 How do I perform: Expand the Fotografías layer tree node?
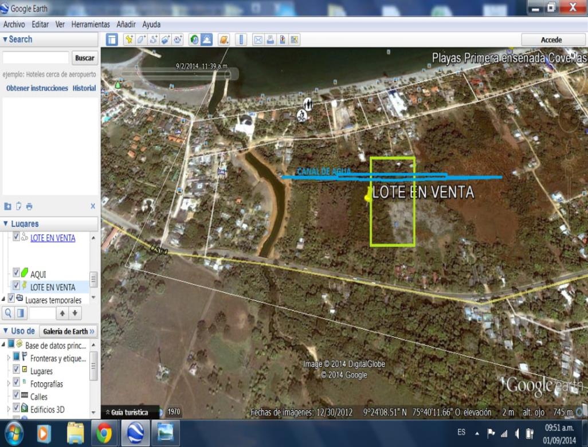[8, 383]
